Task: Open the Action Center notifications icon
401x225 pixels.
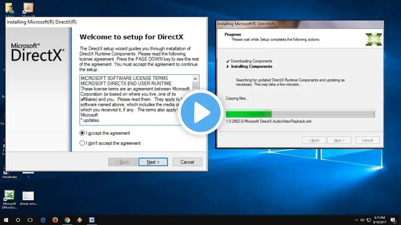Action: pyautogui.click(x=393, y=220)
